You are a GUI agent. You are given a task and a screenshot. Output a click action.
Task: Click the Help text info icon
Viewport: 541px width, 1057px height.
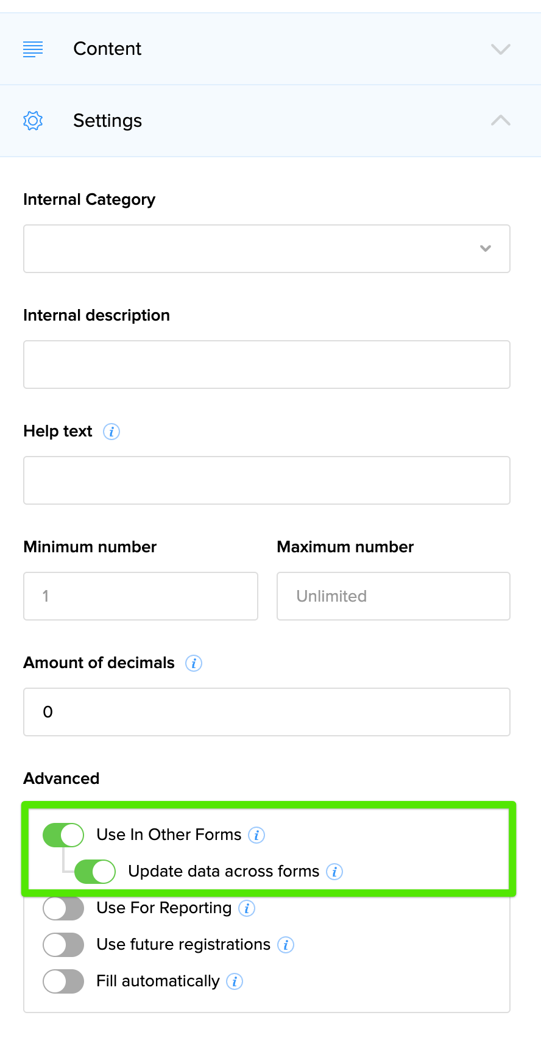click(111, 432)
